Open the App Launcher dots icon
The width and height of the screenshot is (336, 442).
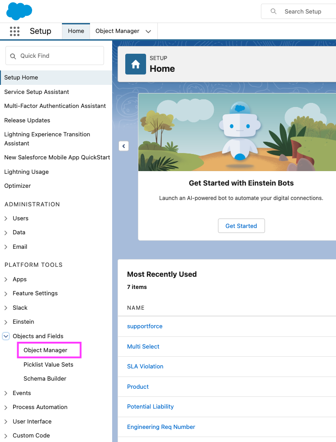click(14, 31)
